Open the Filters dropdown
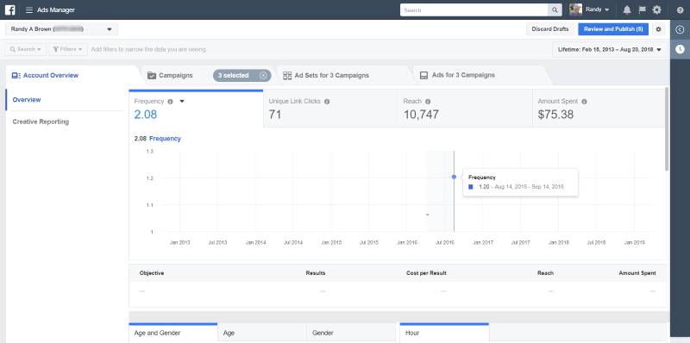This screenshot has width=690, height=343. (68, 49)
